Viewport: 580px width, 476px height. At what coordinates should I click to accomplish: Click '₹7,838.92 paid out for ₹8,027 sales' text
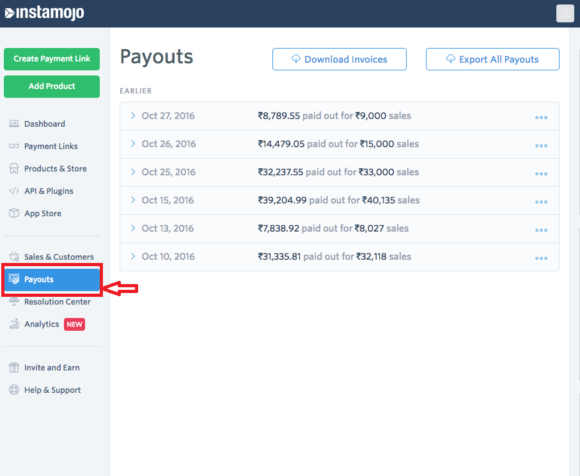tap(333, 228)
